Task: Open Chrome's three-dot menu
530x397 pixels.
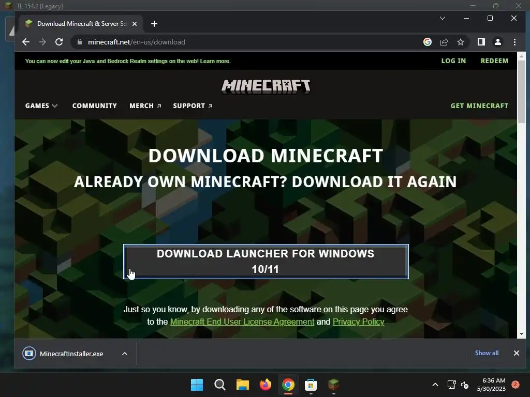Action: pyautogui.click(x=514, y=42)
